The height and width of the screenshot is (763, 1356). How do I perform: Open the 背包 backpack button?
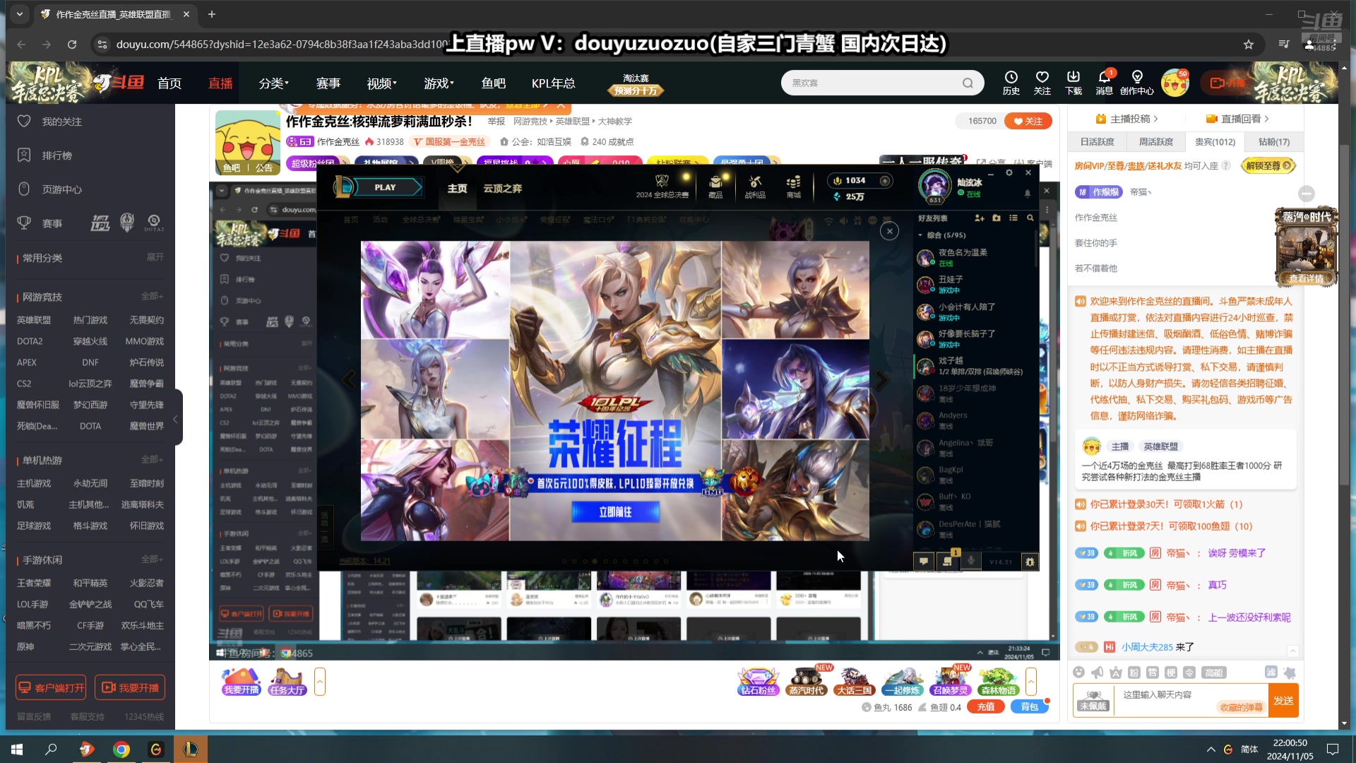pos(1029,706)
